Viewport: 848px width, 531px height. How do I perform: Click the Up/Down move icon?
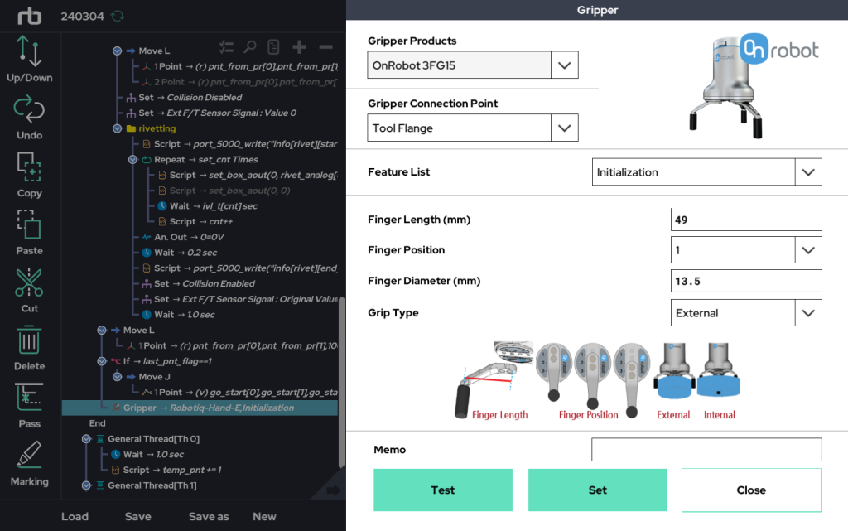29,51
